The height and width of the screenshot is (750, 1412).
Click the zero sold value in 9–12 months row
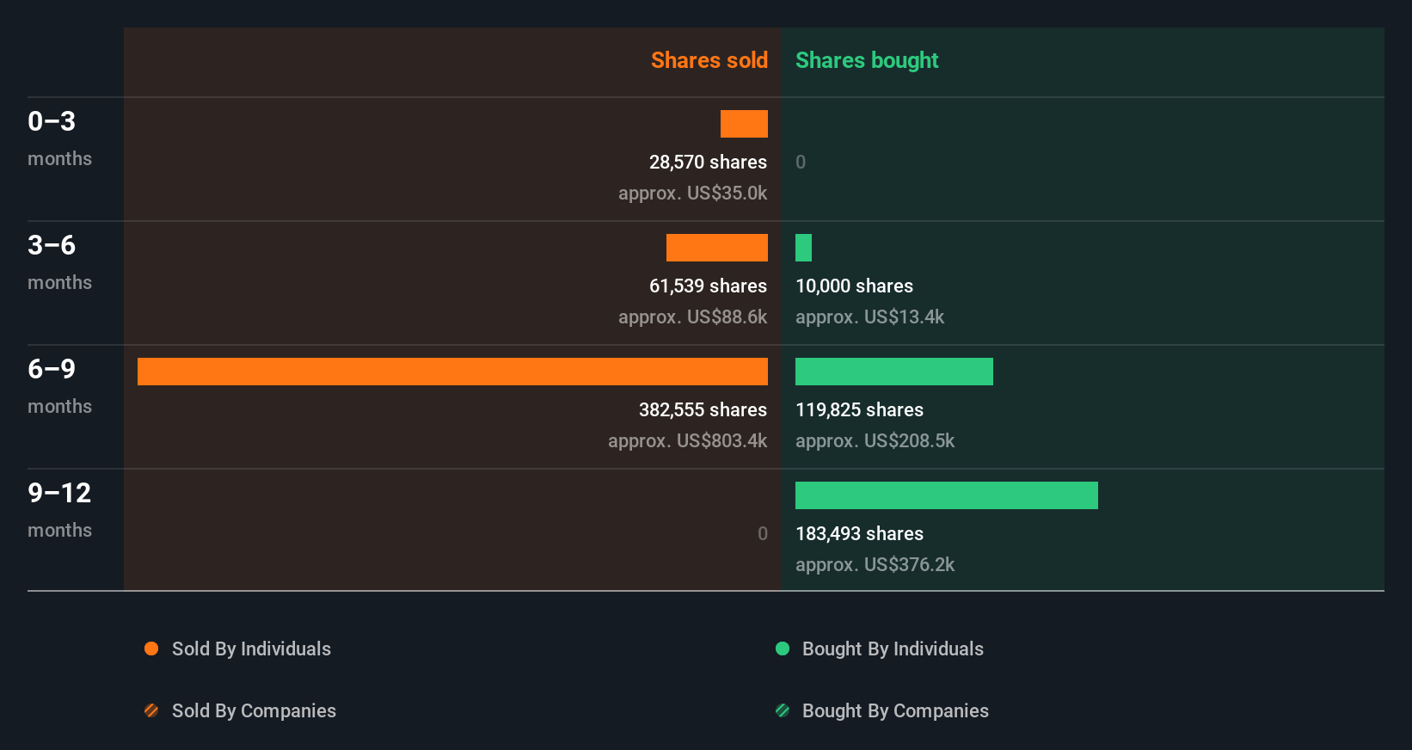click(763, 534)
